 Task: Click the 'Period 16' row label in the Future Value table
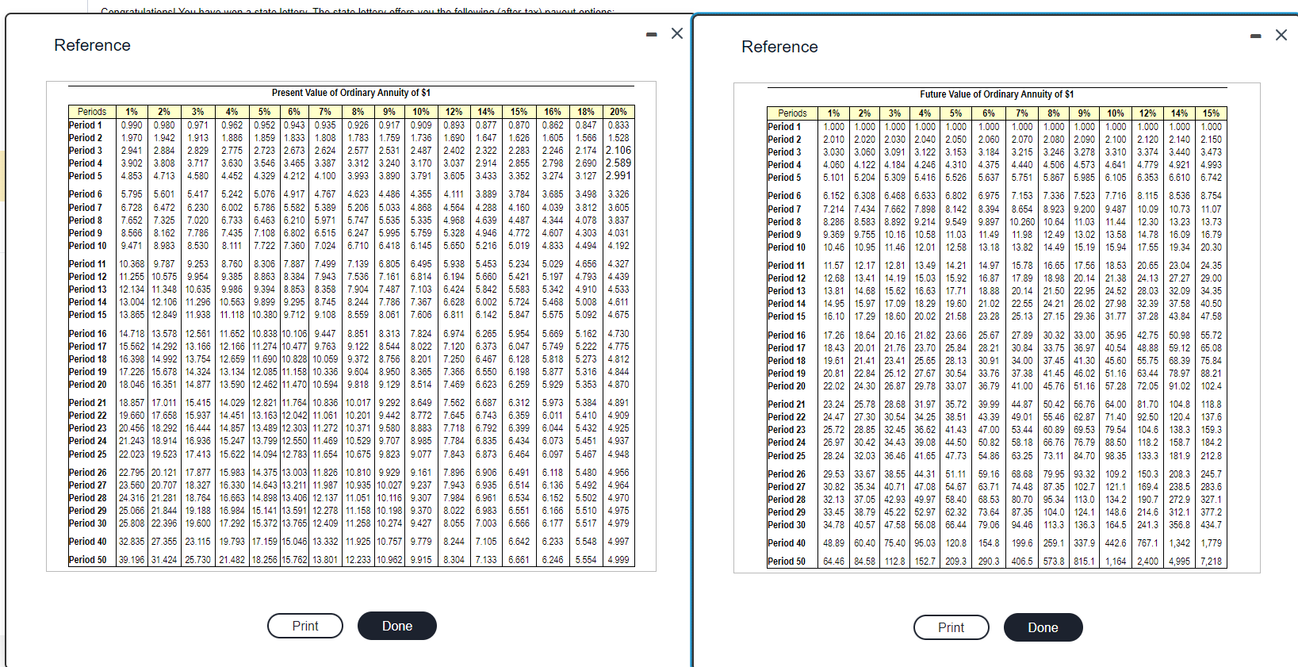(787, 335)
